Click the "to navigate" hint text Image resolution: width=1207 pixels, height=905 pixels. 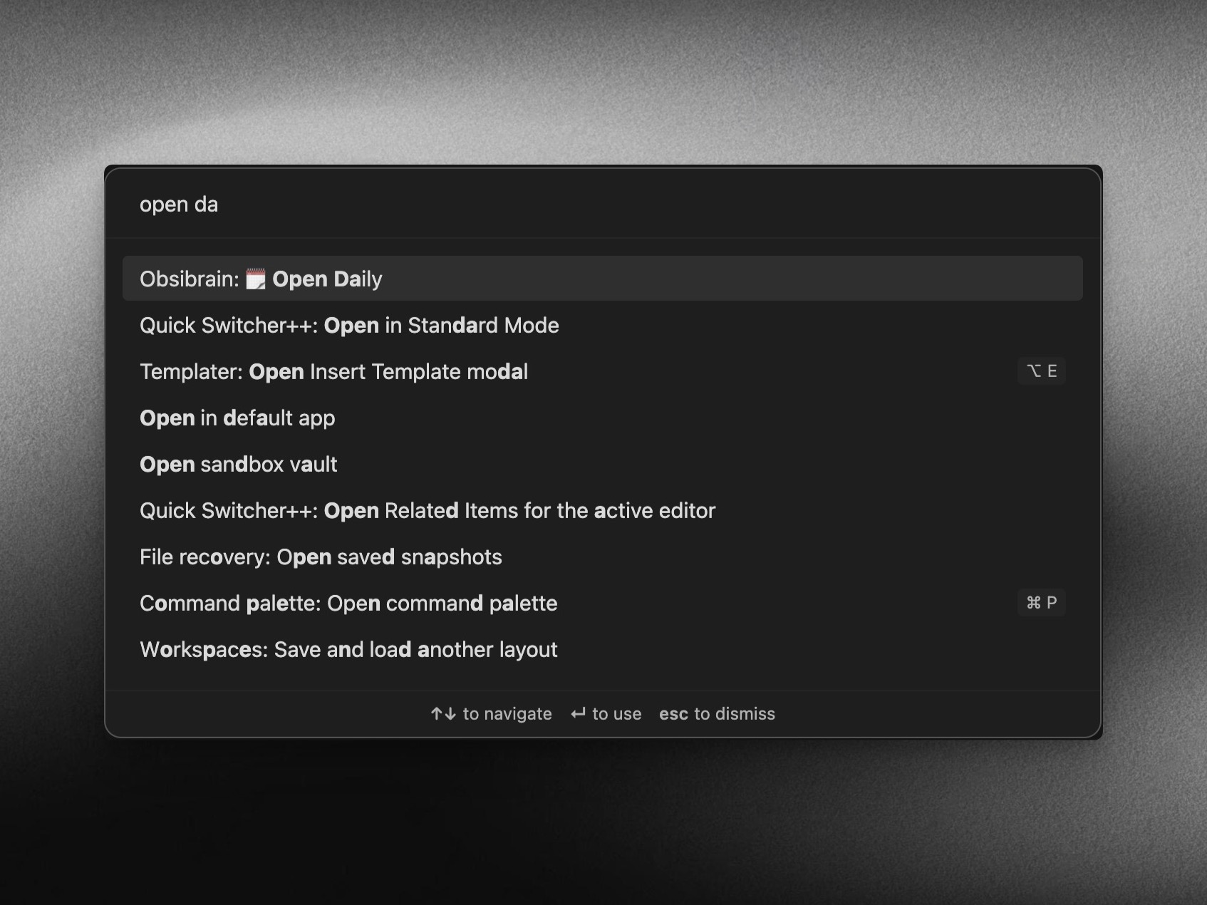pyautogui.click(x=507, y=713)
